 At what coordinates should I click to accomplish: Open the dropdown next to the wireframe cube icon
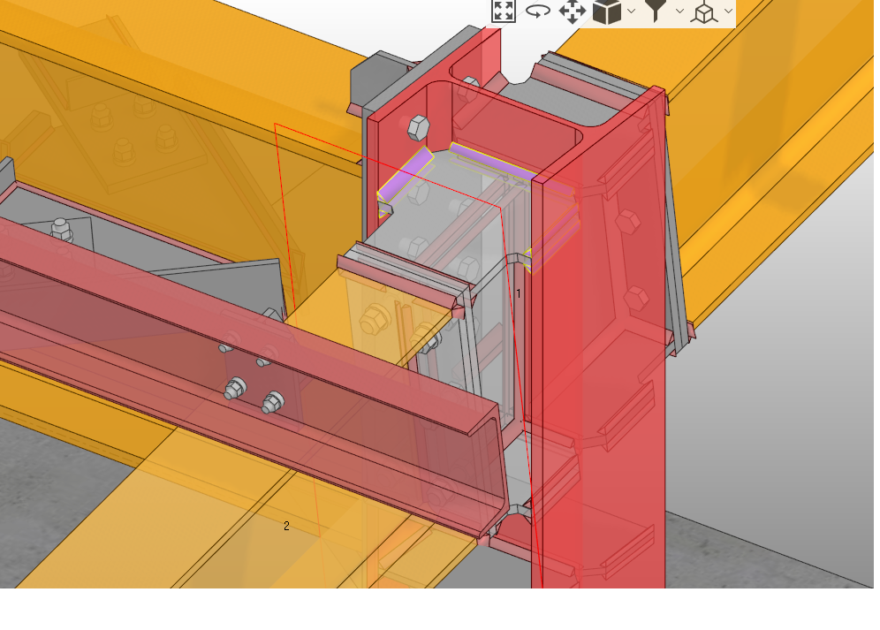coord(728,11)
